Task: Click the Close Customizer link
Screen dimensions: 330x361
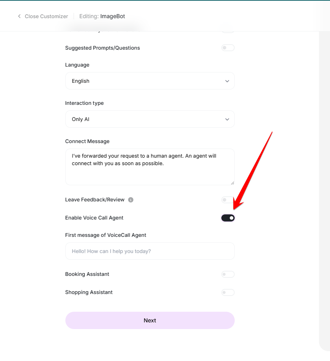Action: (46, 17)
